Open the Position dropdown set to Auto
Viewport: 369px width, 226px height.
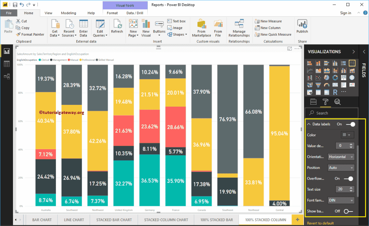click(341, 167)
